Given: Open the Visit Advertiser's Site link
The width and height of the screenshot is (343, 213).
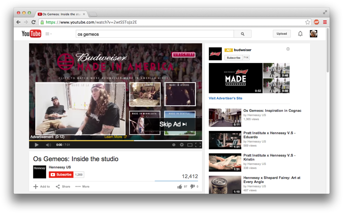Looking at the screenshot, I should pyautogui.click(x=225, y=98).
